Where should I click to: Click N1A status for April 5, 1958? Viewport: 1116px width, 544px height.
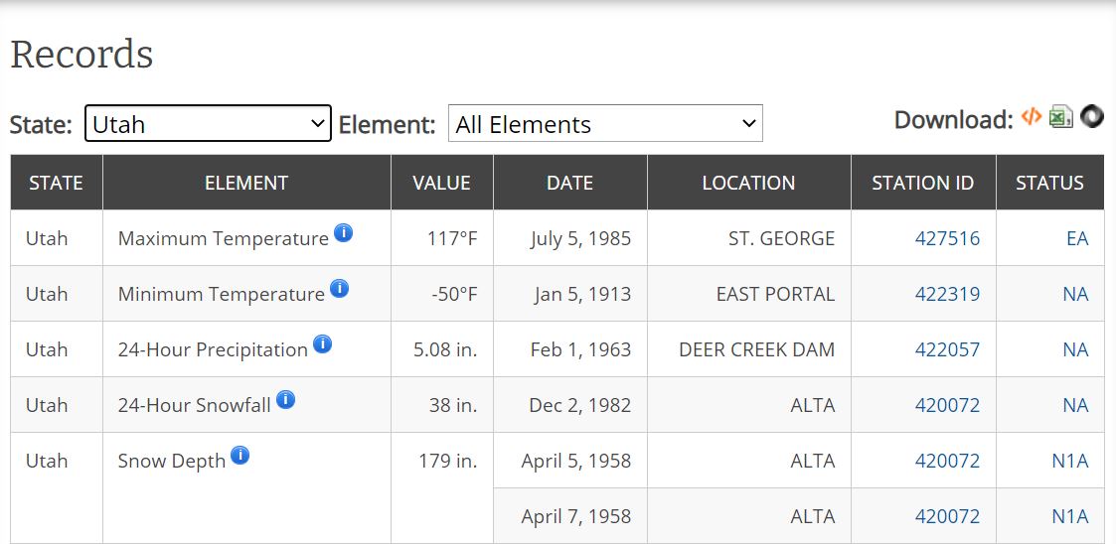tap(1070, 461)
